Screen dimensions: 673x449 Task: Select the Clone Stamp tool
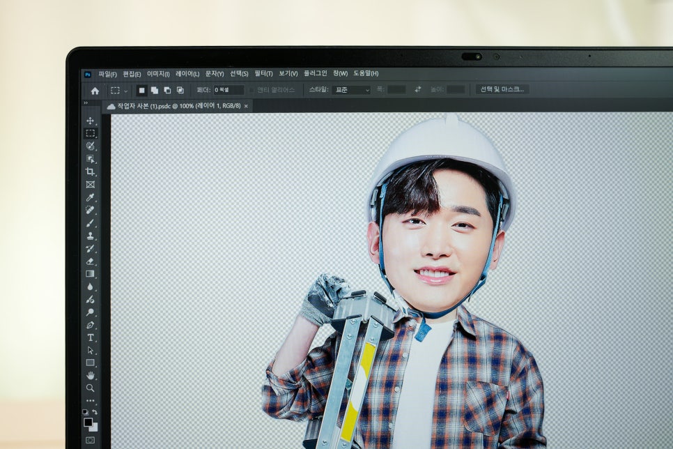pyautogui.click(x=90, y=236)
